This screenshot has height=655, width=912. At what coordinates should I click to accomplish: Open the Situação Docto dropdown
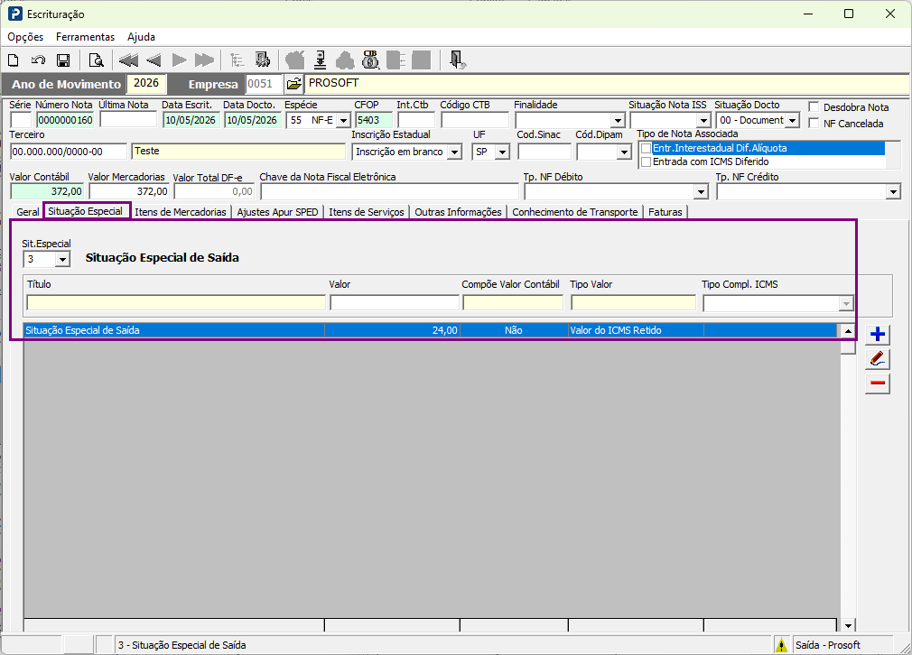coord(792,120)
